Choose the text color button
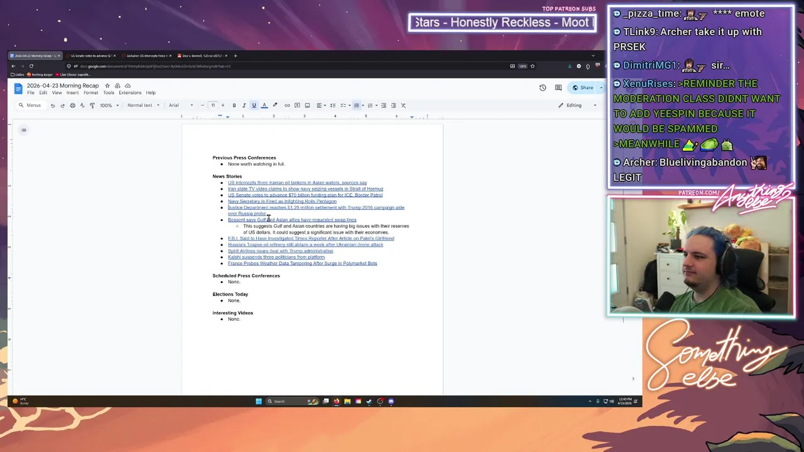 (x=264, y=105)
